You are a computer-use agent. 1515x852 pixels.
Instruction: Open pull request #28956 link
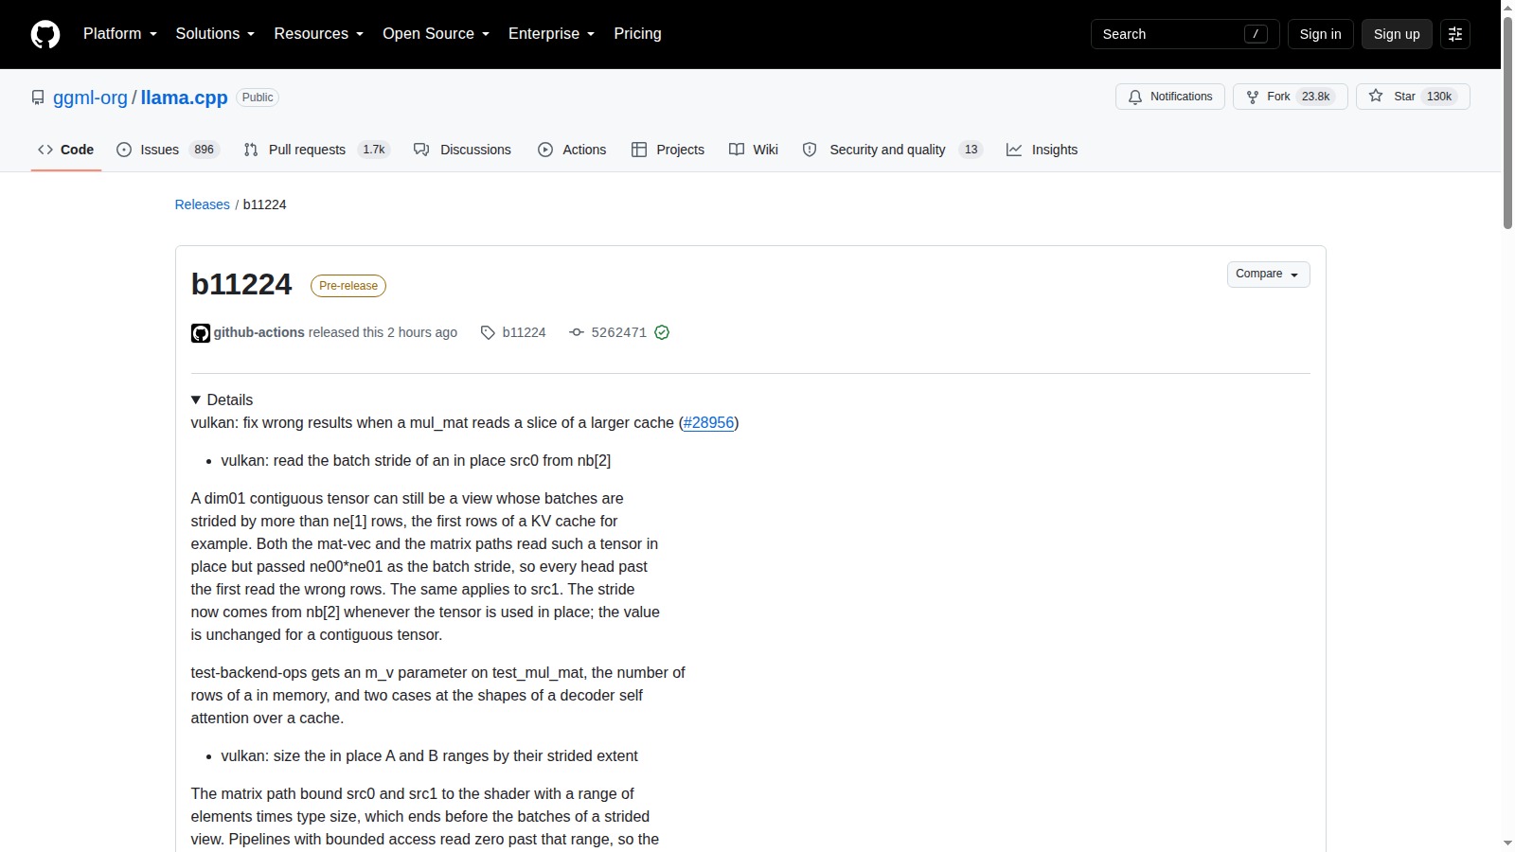(709, 423)
